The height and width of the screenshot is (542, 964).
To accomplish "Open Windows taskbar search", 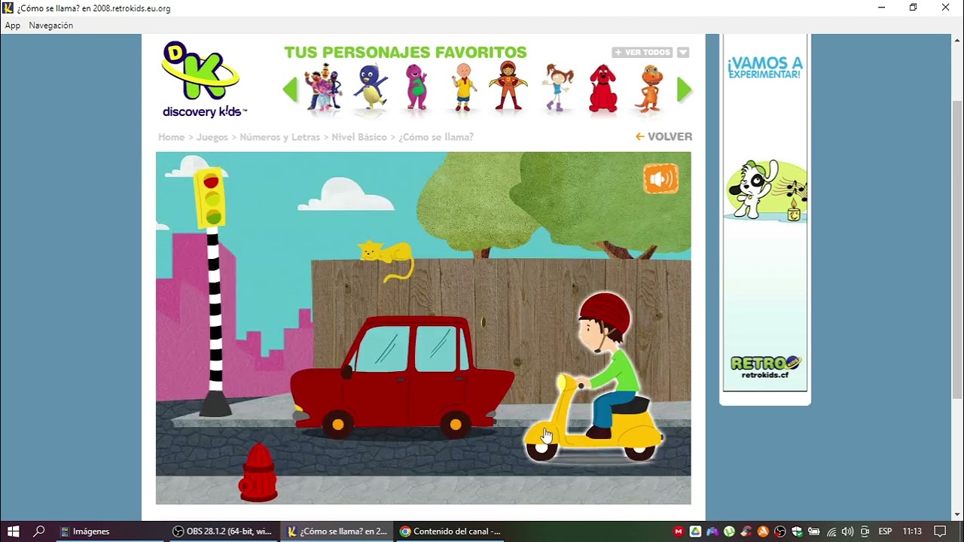I will point(39,531).
